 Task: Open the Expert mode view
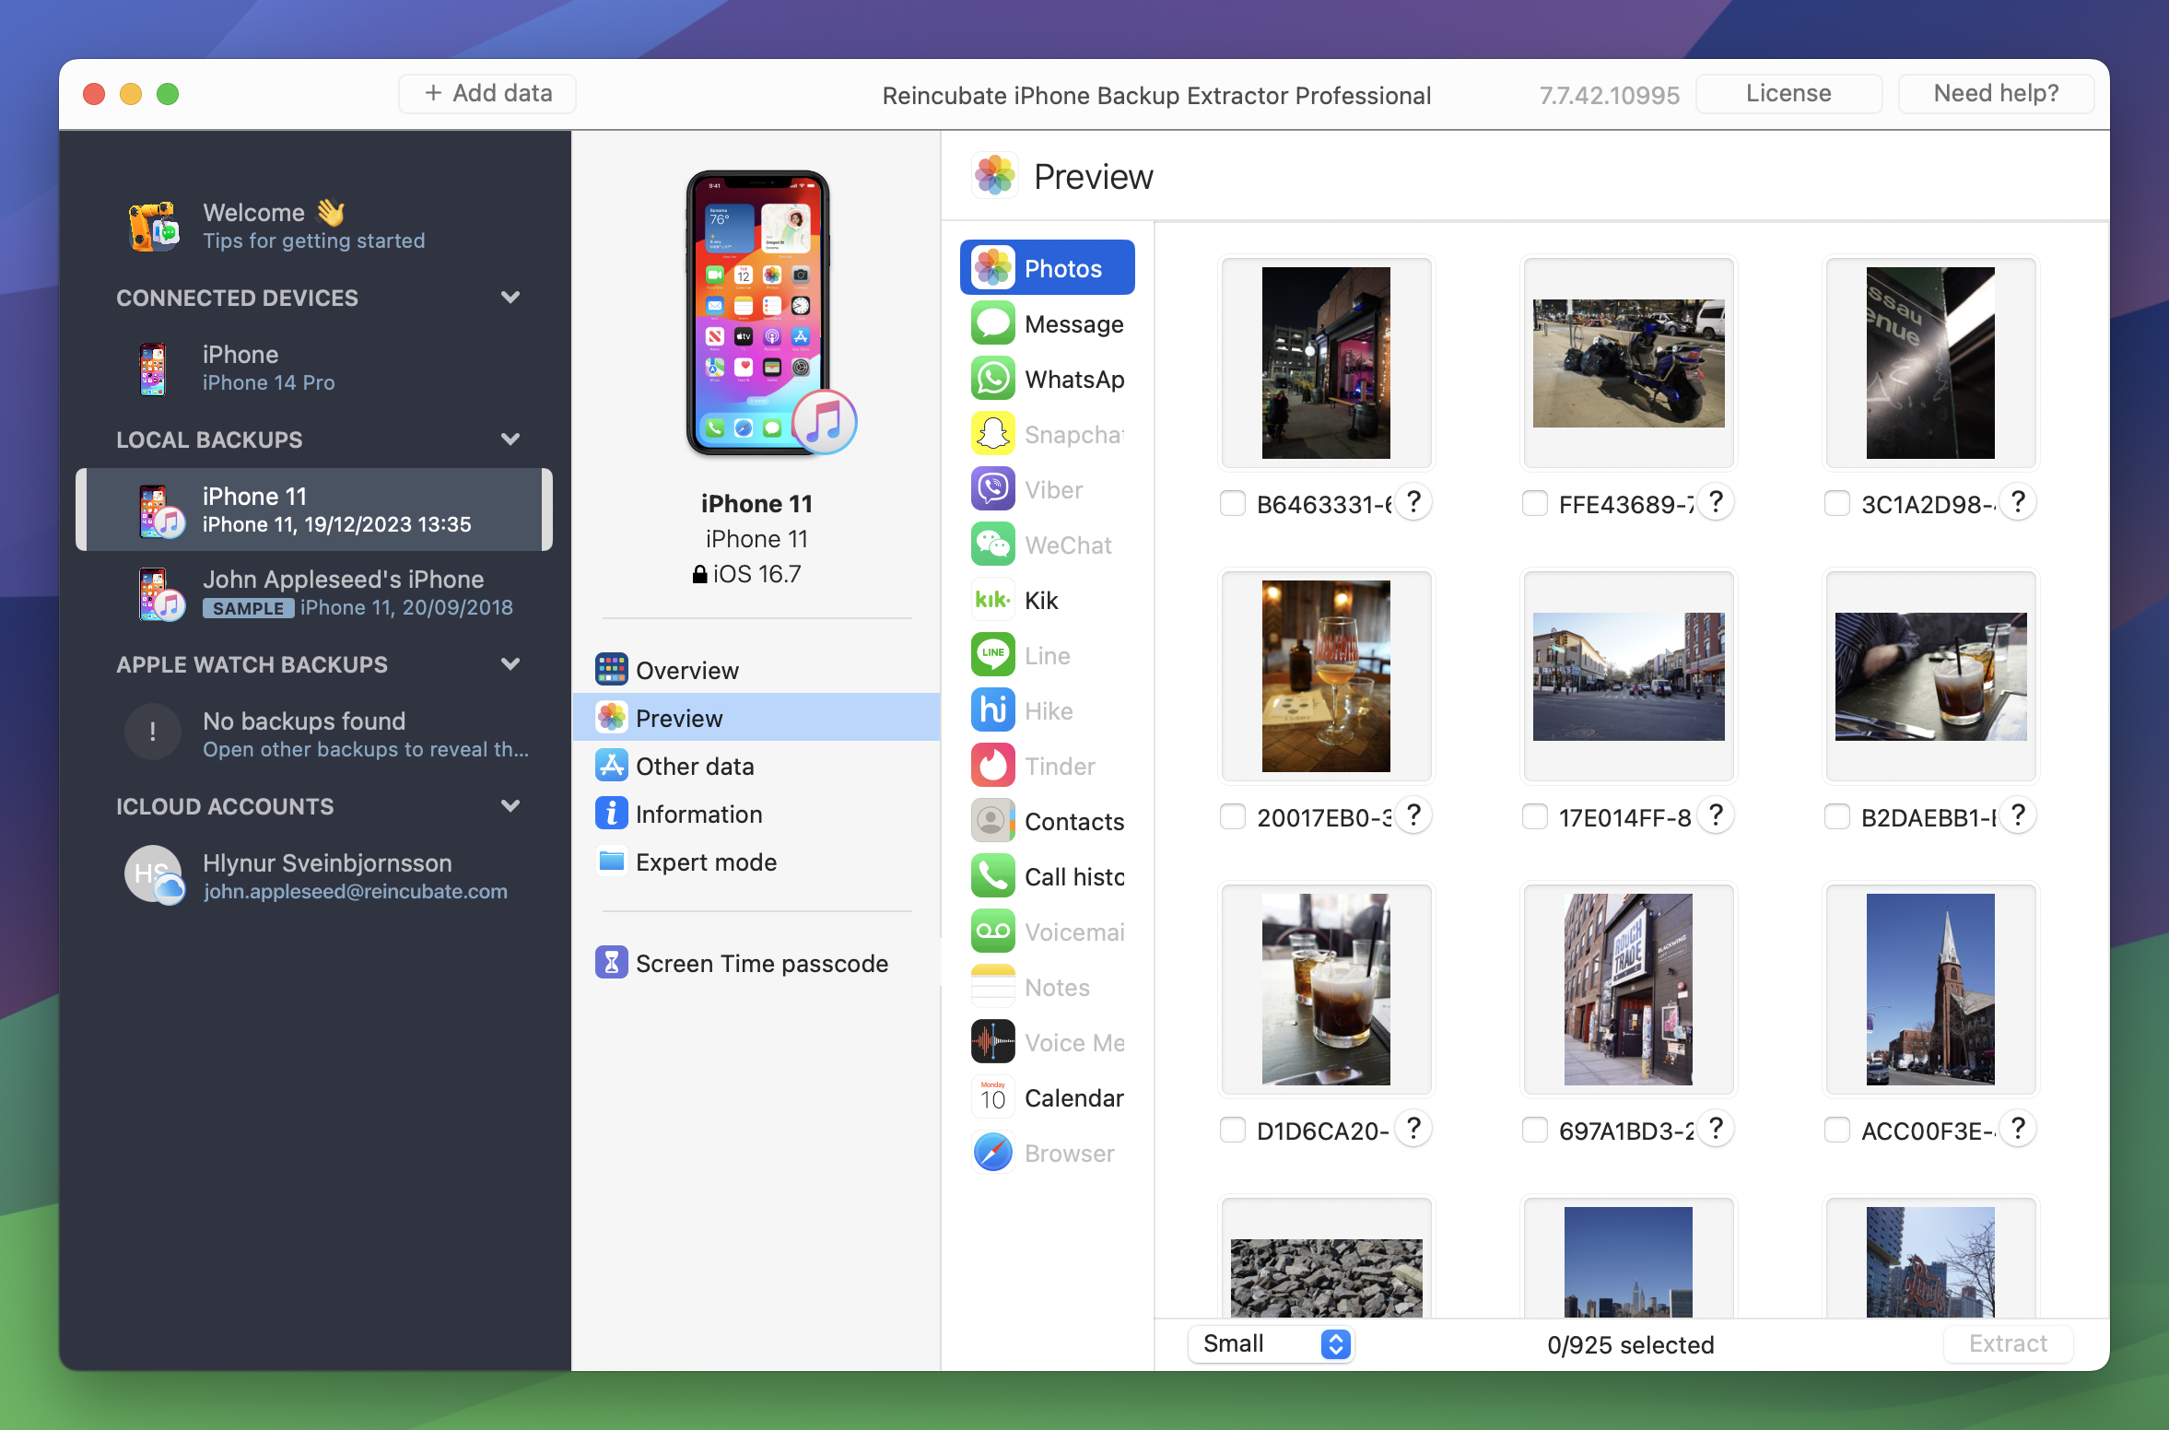(706, 862)
